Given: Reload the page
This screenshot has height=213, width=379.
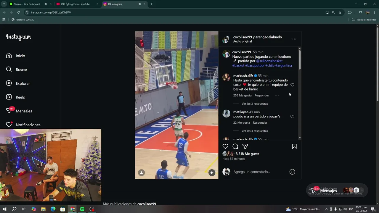Looking at the screenshot, I should pos(18,12).
